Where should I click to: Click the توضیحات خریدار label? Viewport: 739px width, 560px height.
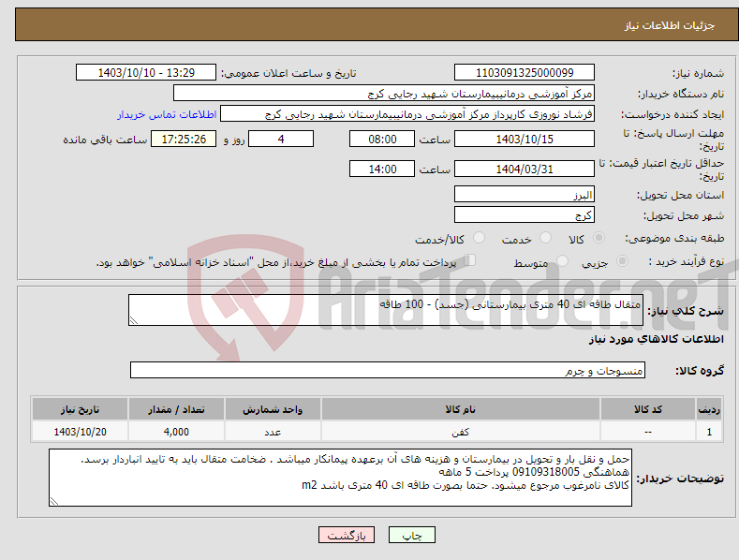coord(680,479)
